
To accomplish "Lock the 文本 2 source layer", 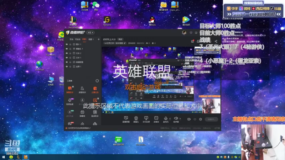I will 70,53.
